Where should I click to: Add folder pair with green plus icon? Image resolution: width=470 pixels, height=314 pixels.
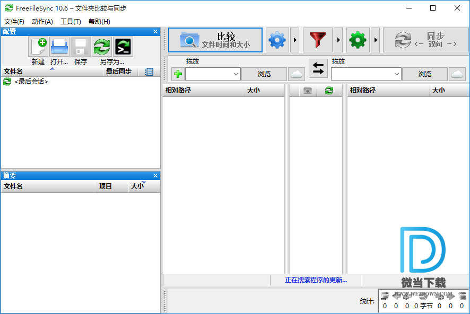(x=178, y=74)
